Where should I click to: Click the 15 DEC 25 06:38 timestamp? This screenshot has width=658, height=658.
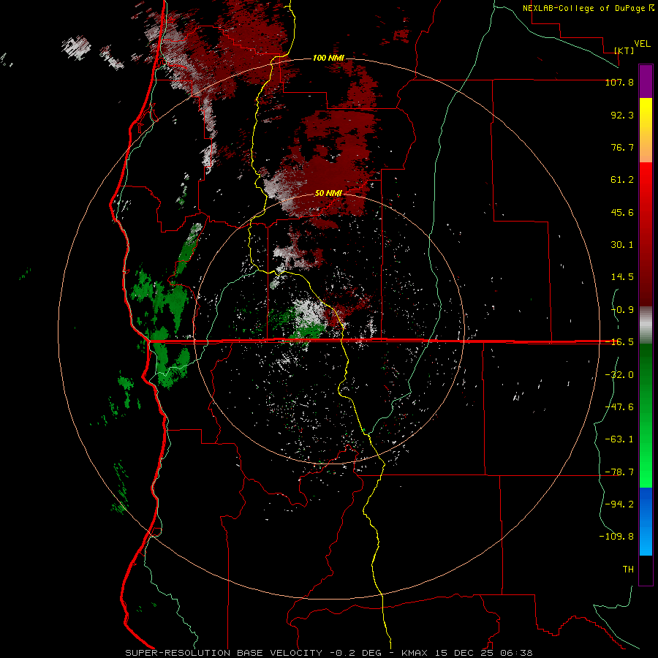coord(484,653)
